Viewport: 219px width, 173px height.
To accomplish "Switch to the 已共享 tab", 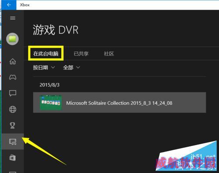I will pos(81,54).
